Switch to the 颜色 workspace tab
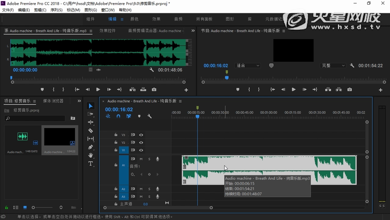The width and height of the screenshot is (390, 220). coord(134,19)
